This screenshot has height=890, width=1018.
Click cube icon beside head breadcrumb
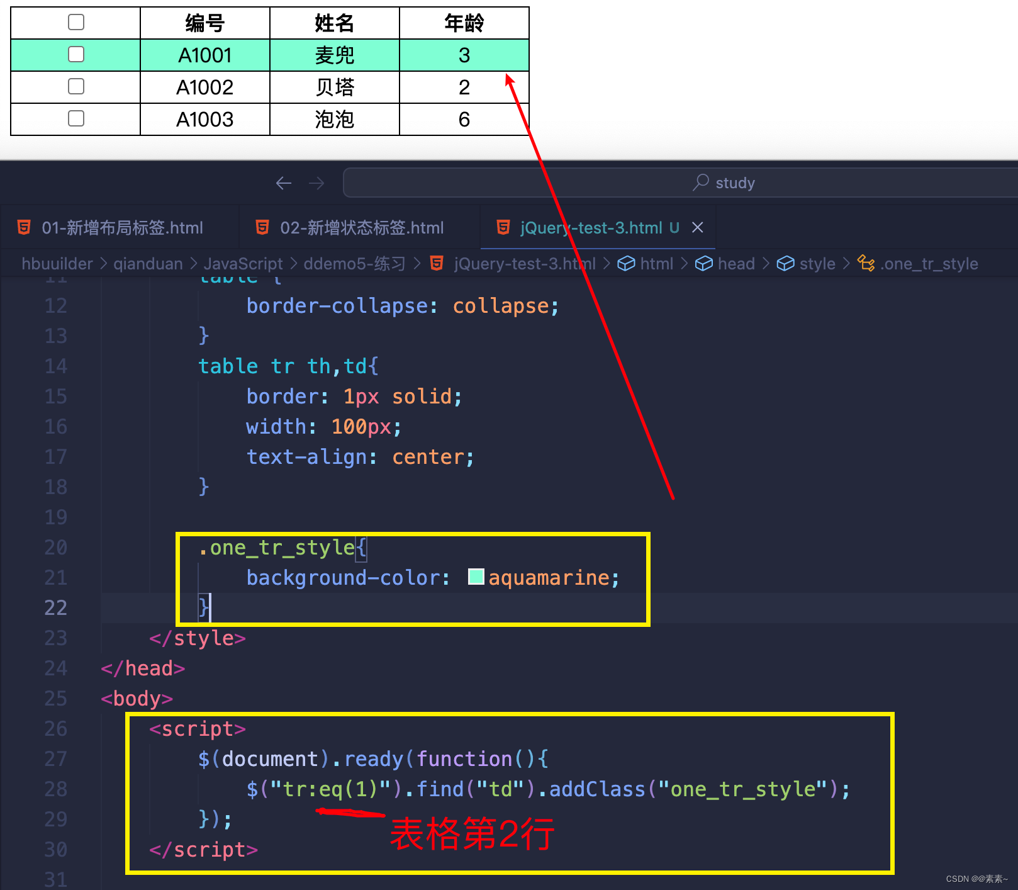tap(704, 264)
